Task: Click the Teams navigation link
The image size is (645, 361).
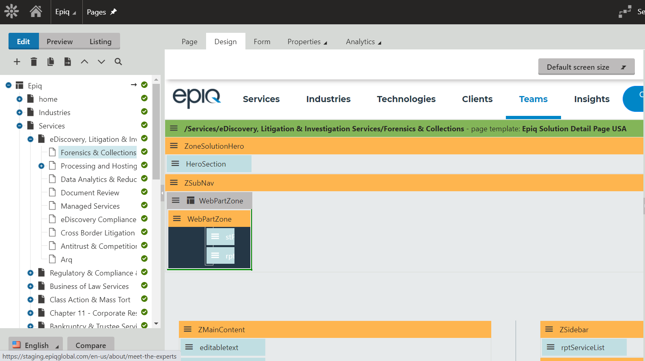Action: (533, 99)
